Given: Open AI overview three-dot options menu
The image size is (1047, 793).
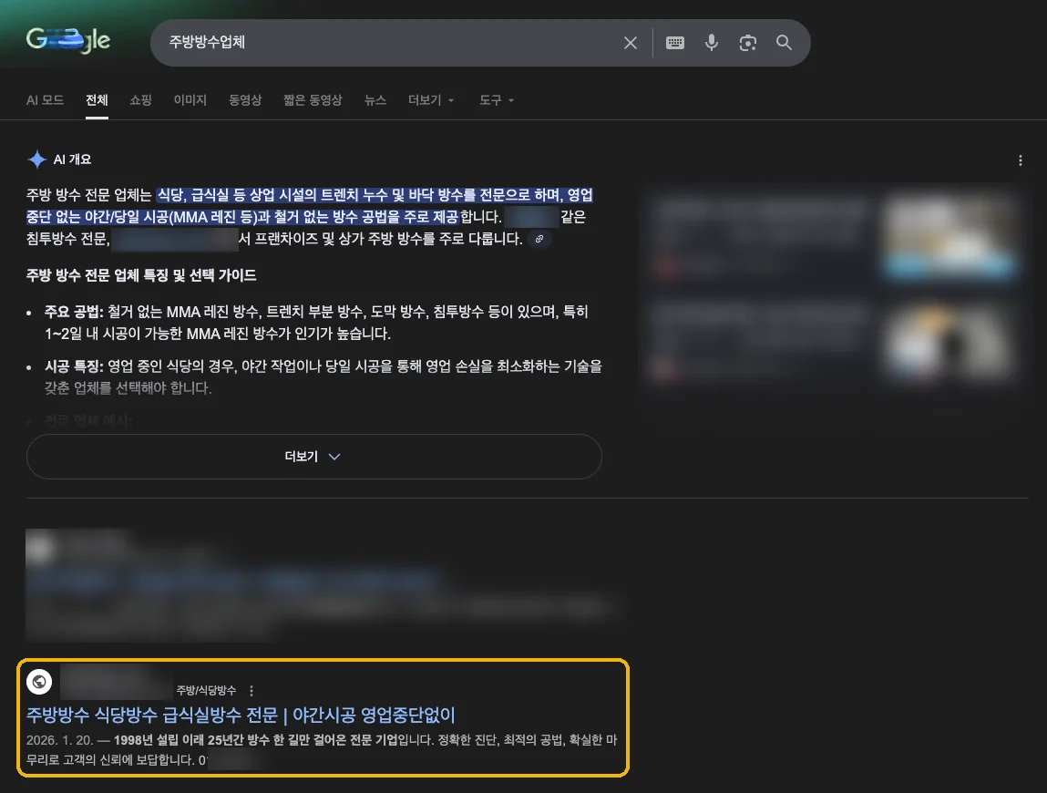Looking at the screenshot, I should pyautogui.click(x=1020, y=160).
